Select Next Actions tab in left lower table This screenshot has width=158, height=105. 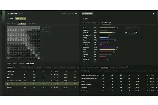(30, 63)
